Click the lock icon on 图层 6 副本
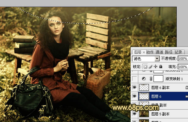Image resolution: width=188 pixels, height=122 pixels. click(x=186, y=87)
